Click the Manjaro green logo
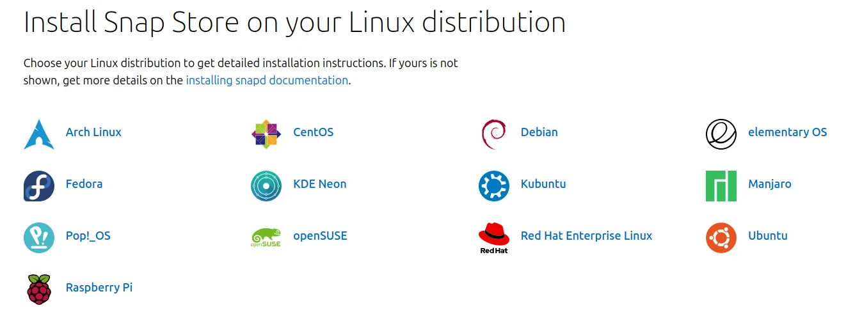 721,186
